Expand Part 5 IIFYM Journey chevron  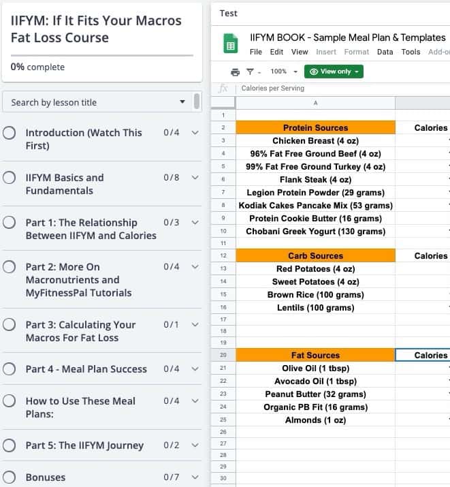(x=195, y=445)
